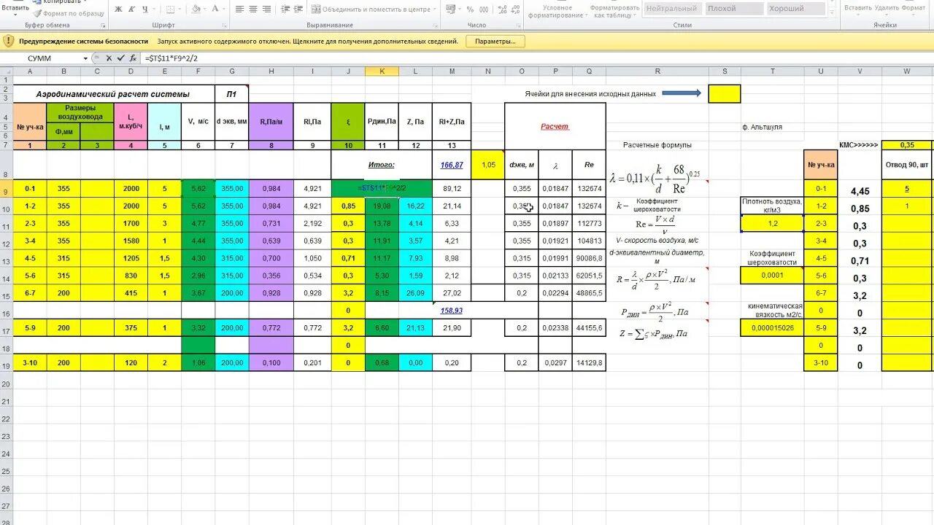Click the Параметры... button in the security bar
Image resolution: width=934 pixels, height=525 pixels.
(x=495, y=41)
